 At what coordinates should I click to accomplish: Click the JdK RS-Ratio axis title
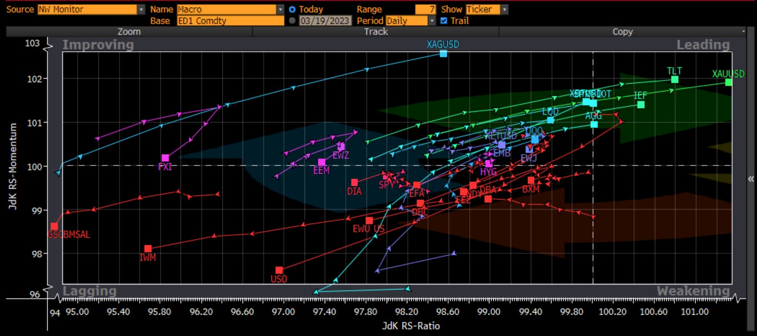click(x=411, y=326)
